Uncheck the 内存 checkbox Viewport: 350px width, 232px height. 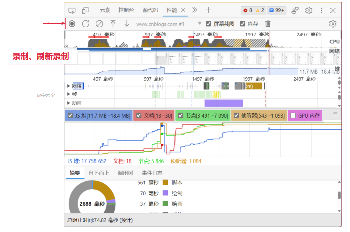[x=243, y=24]
